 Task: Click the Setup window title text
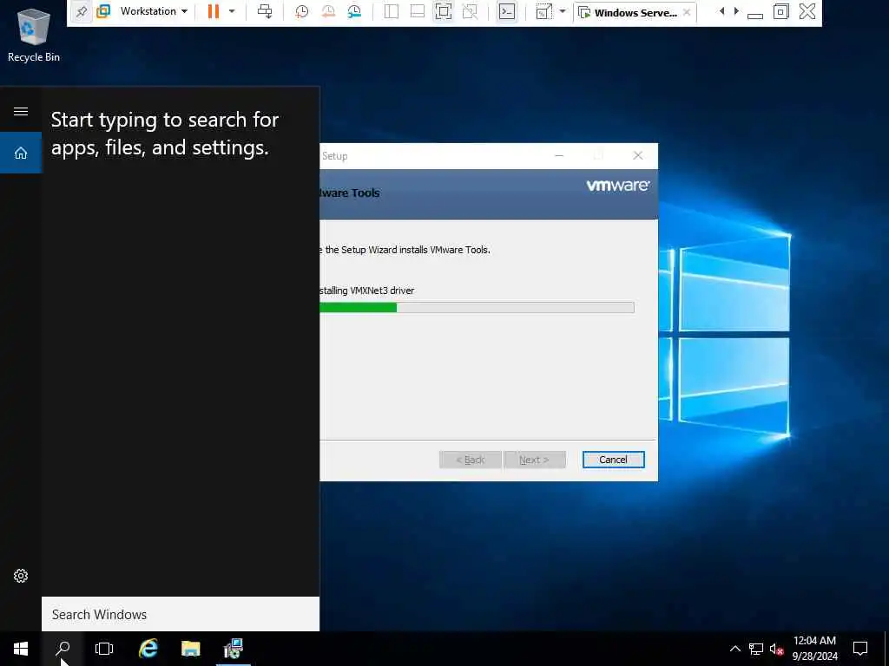334,156
